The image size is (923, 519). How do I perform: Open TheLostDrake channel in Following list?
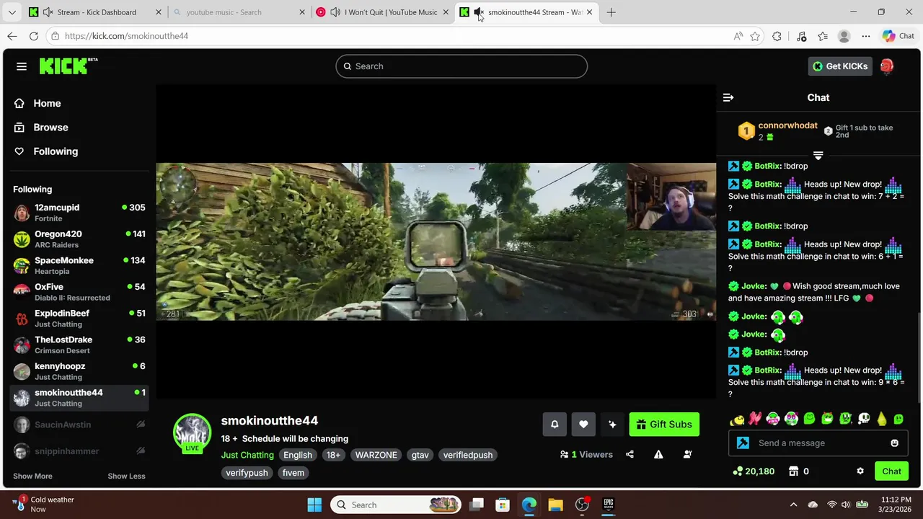pyautogui.click(x=79, y=345)
